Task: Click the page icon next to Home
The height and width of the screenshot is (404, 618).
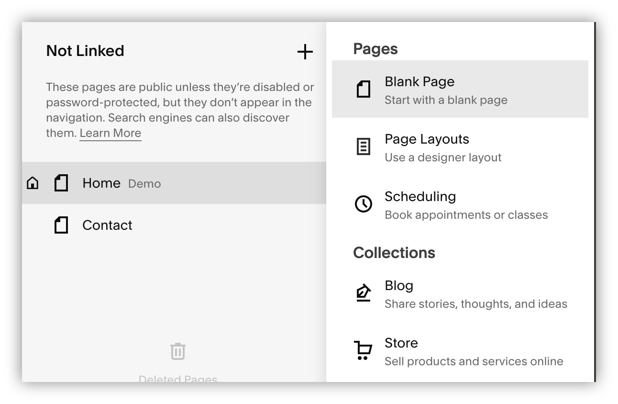Action: [61, 183]
